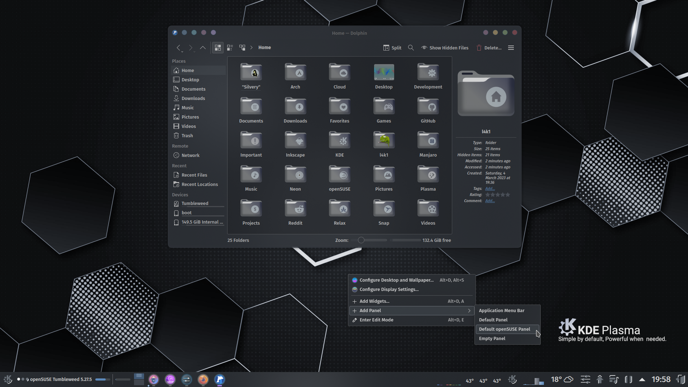The width and height of the screenshot is (688, 387).
Task: Switch Dolphin to Icons view mode
Action: 218,48
